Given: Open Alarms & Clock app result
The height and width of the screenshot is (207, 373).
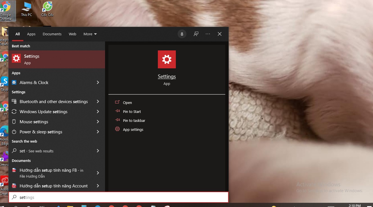Looking at the screenshot, I should tap(57, 82).
